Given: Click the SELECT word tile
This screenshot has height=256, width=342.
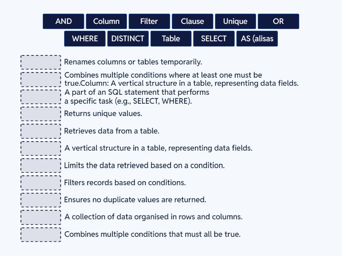Looking at the screenshot, I should point(214,38).
